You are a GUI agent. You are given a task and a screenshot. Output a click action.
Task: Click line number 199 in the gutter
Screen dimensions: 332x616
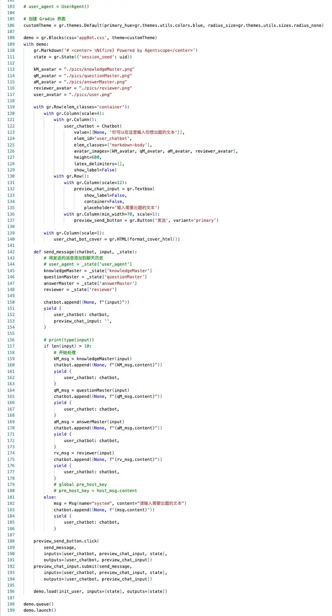pos(11,610)
